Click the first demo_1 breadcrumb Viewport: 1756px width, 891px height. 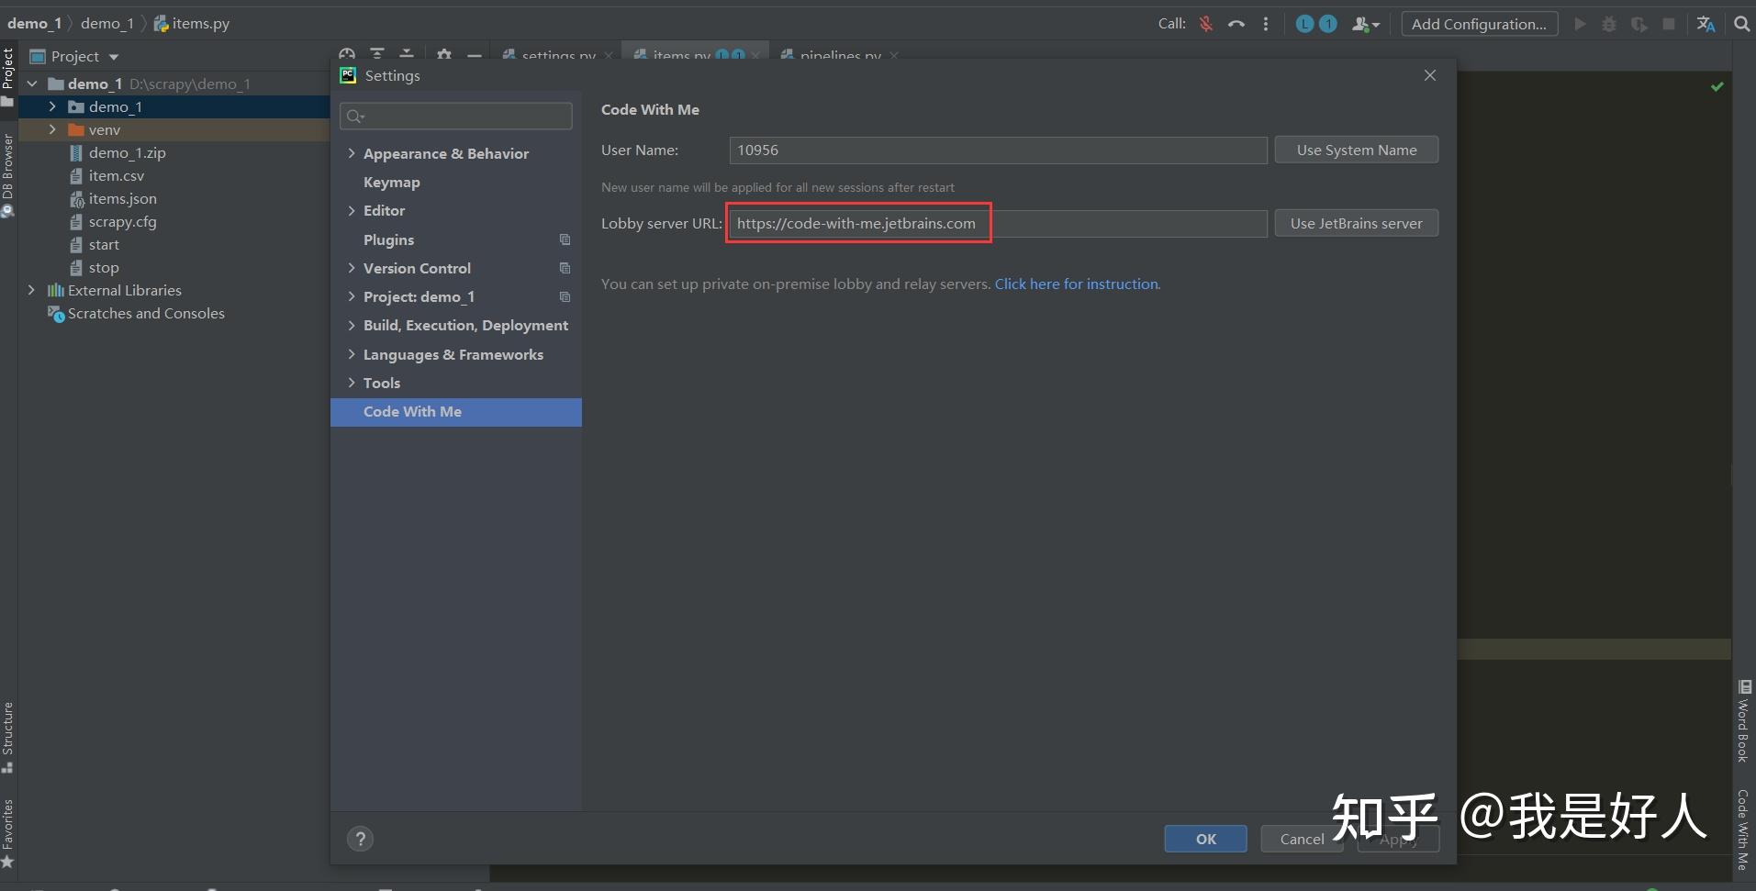click(34, 24)
